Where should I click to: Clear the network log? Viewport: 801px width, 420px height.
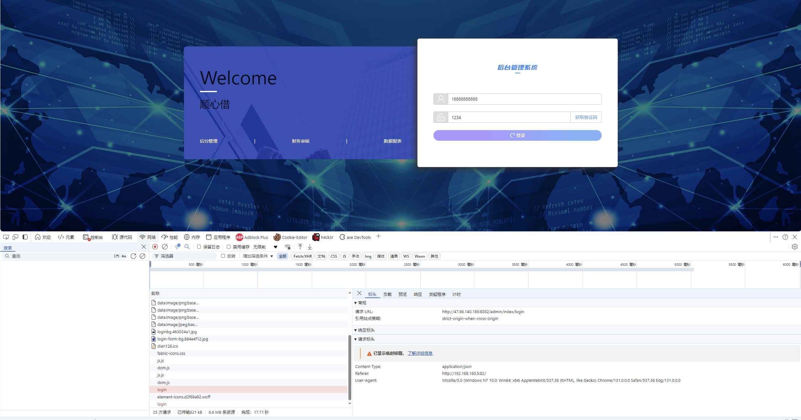click(165, 247)
